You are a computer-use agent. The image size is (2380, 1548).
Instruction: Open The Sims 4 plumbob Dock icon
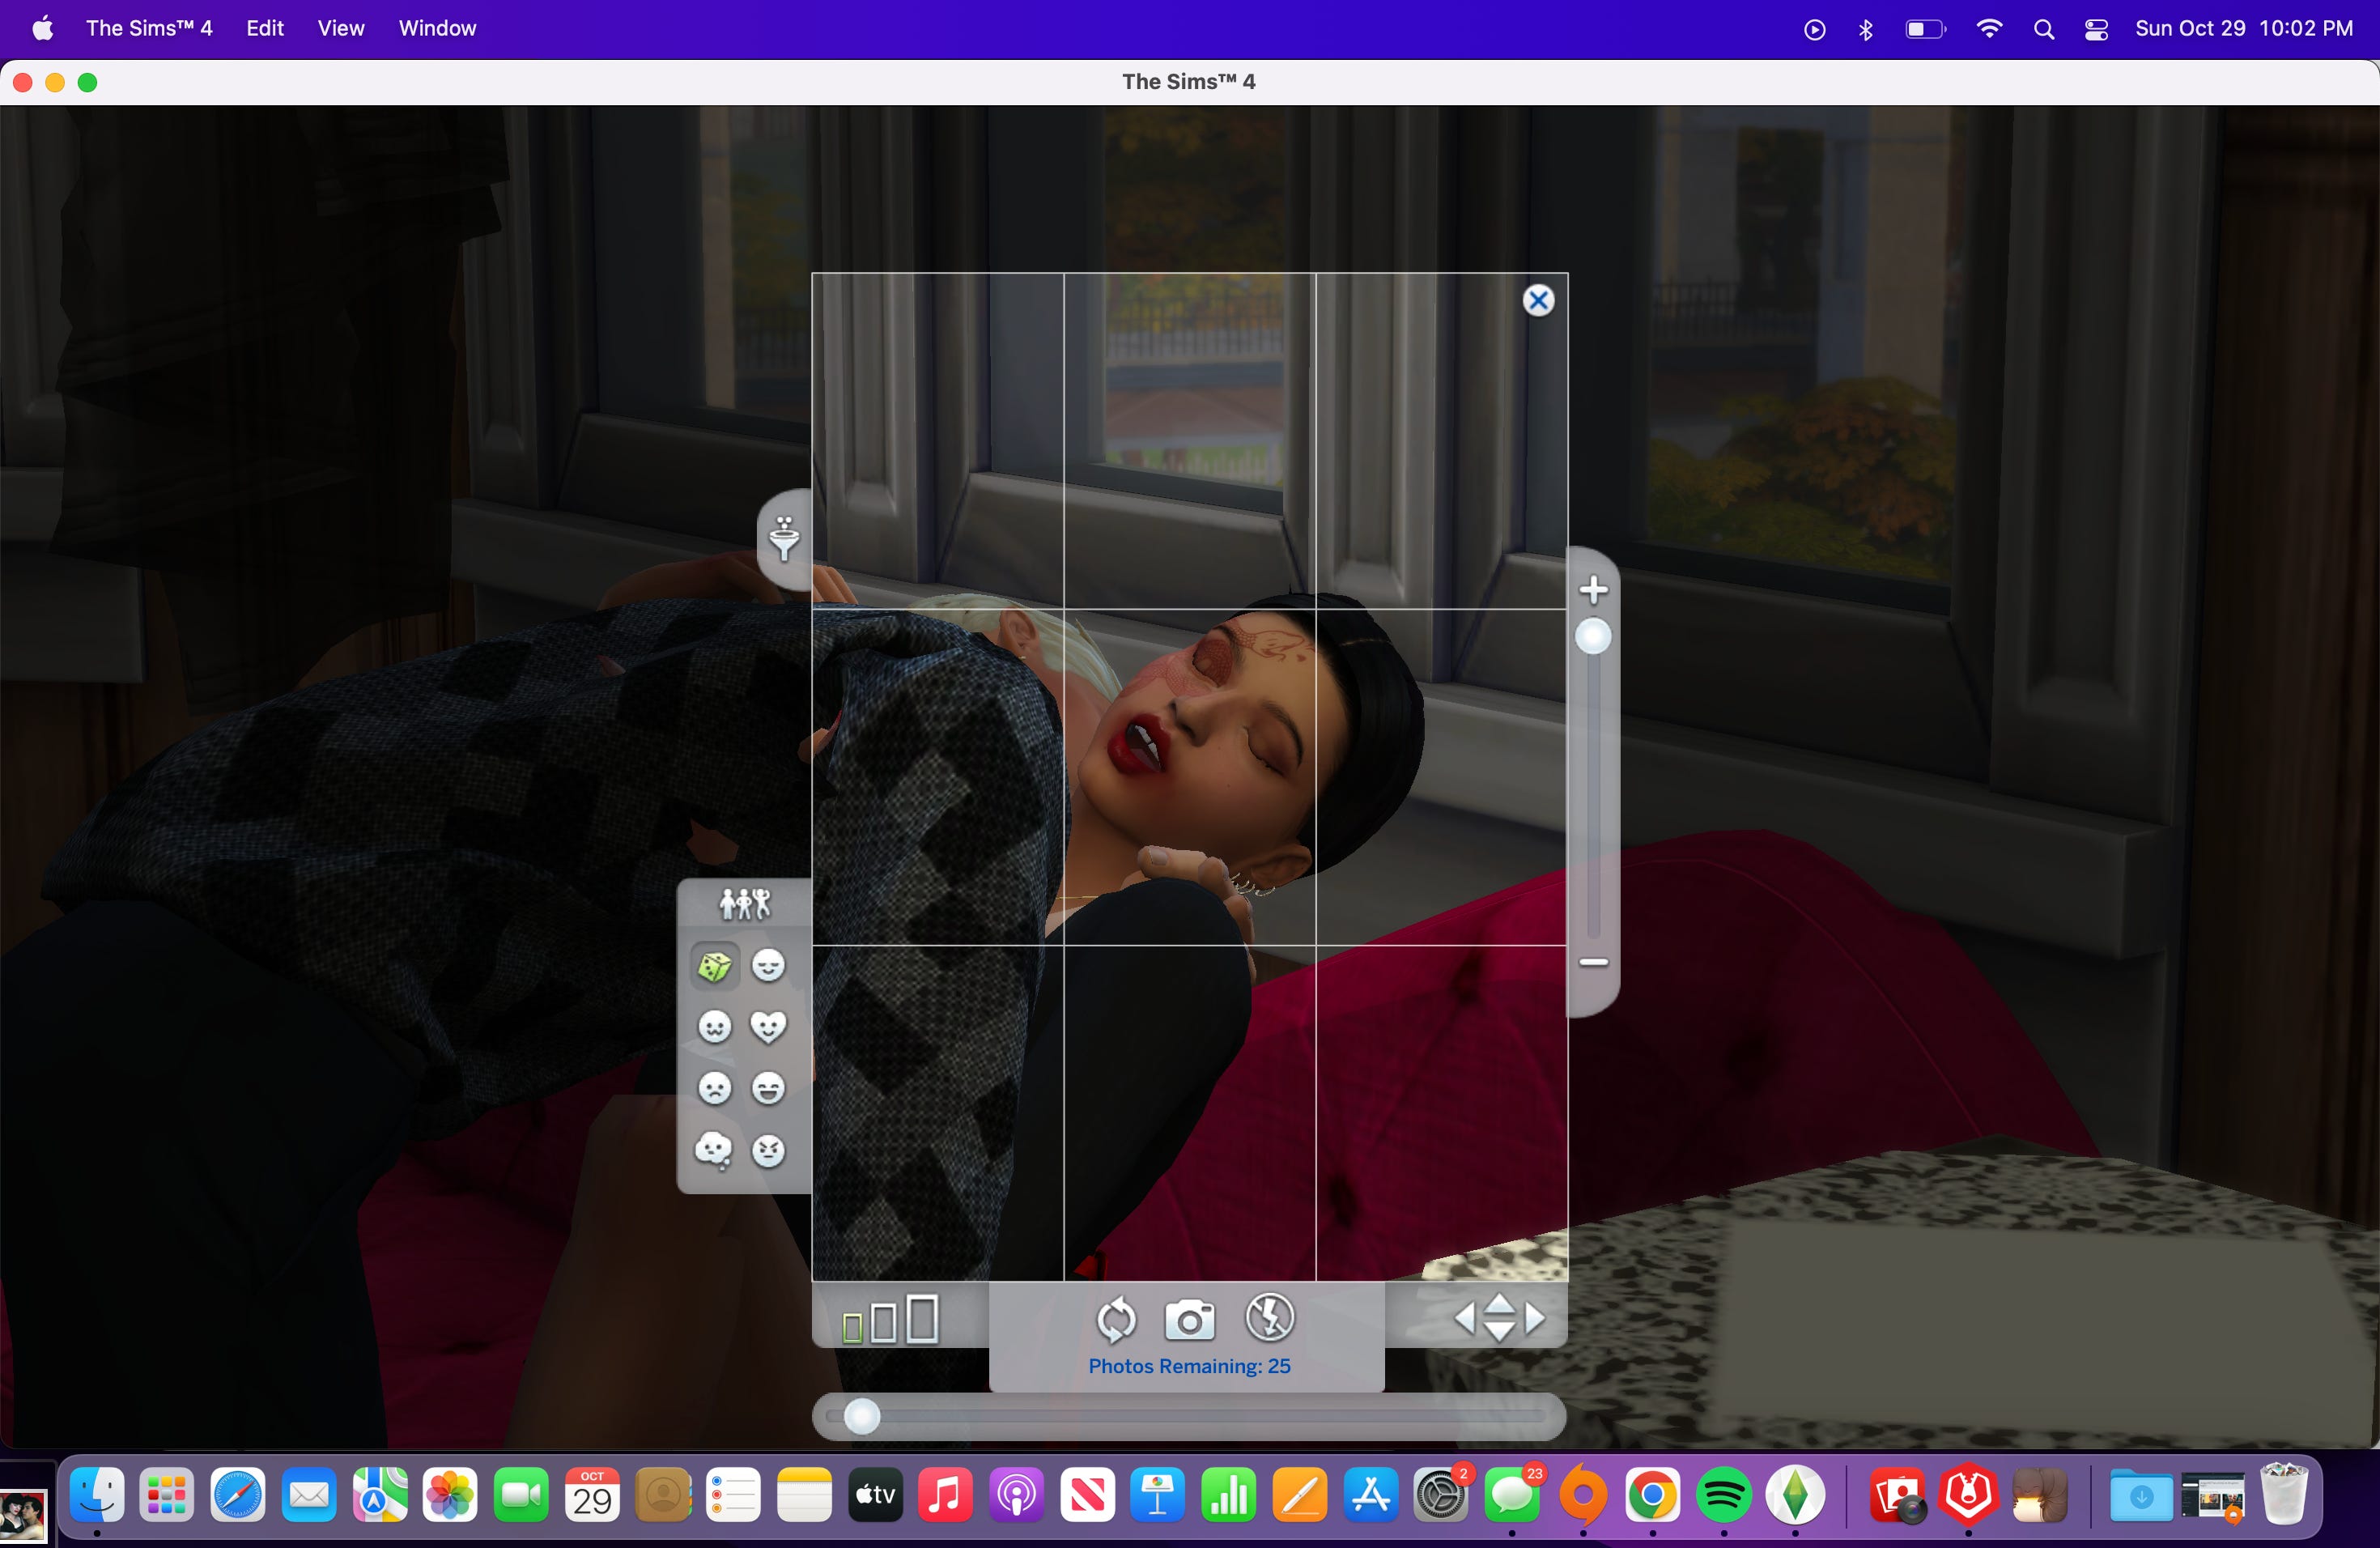point(1795,1495)
